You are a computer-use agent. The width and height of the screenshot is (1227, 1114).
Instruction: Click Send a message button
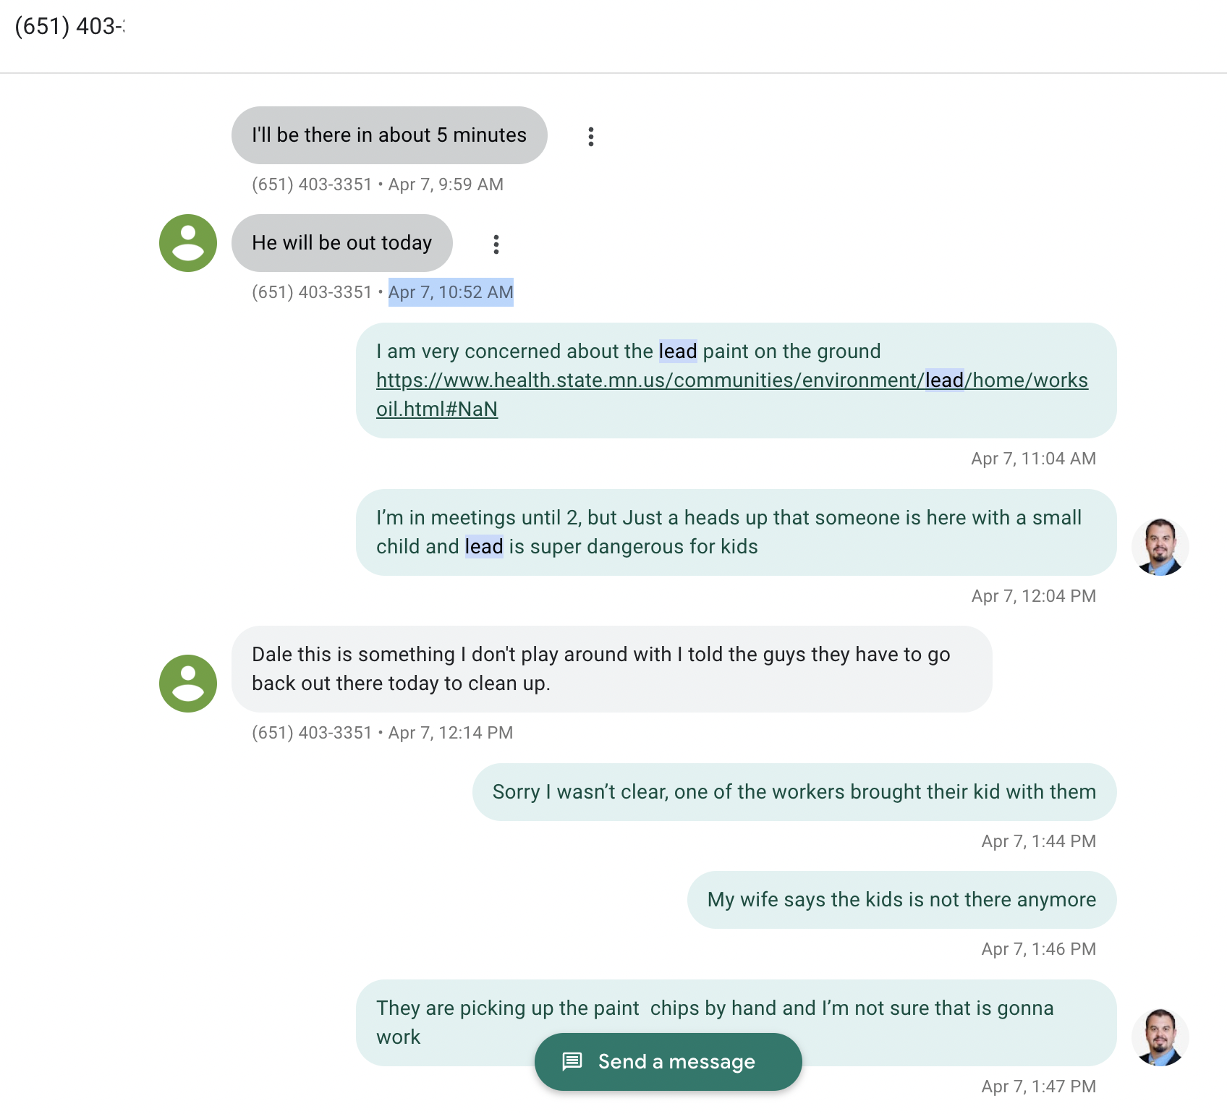click(x=668, y=1062)
